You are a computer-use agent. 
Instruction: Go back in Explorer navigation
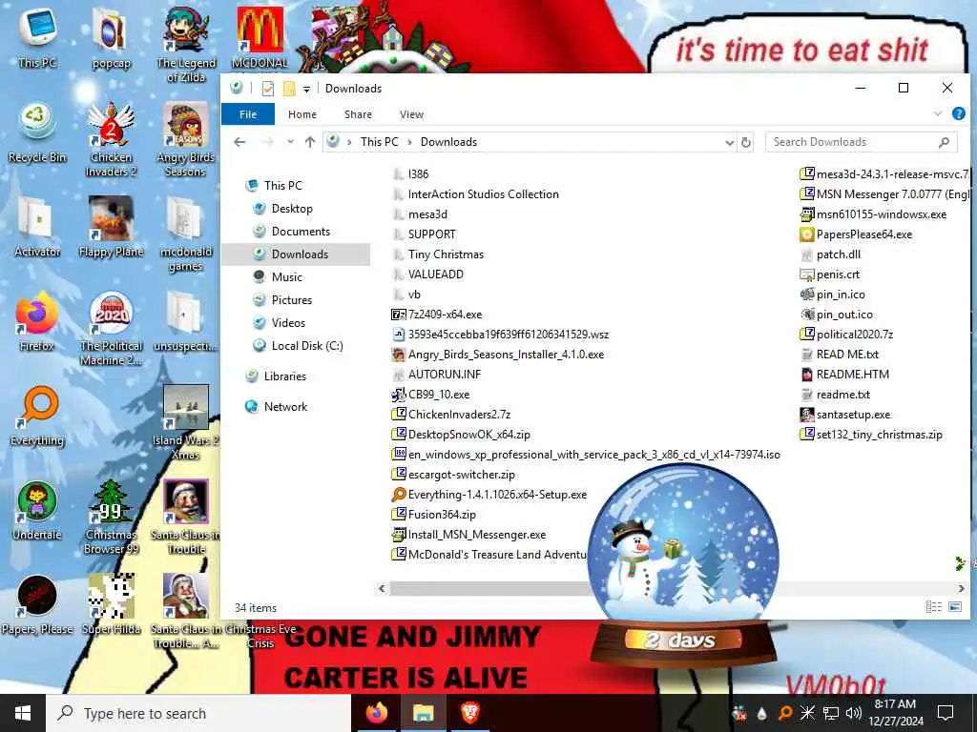[x=239, y=142]
